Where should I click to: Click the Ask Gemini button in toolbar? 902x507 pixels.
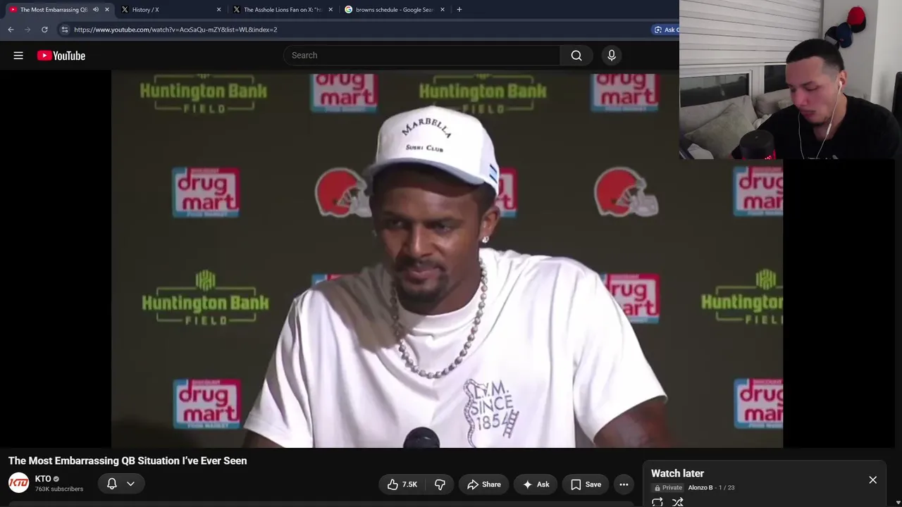click(x=666, y=30)
